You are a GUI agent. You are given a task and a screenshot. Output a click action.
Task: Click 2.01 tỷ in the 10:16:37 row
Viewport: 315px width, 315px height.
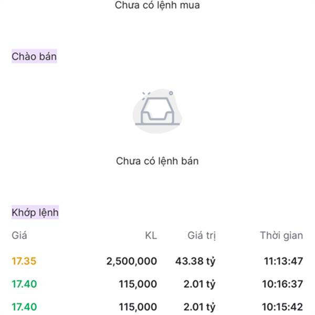click(199, 284)
